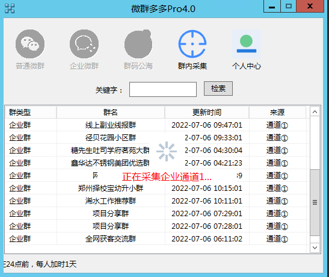This screenshot has width=329, height=277.
Task: Click the scrollbar down arrow in the table
Action: click(x=315, y=247)
